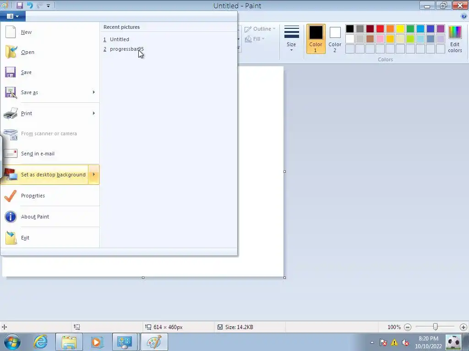Pick the green color swatch

point(410,29)
